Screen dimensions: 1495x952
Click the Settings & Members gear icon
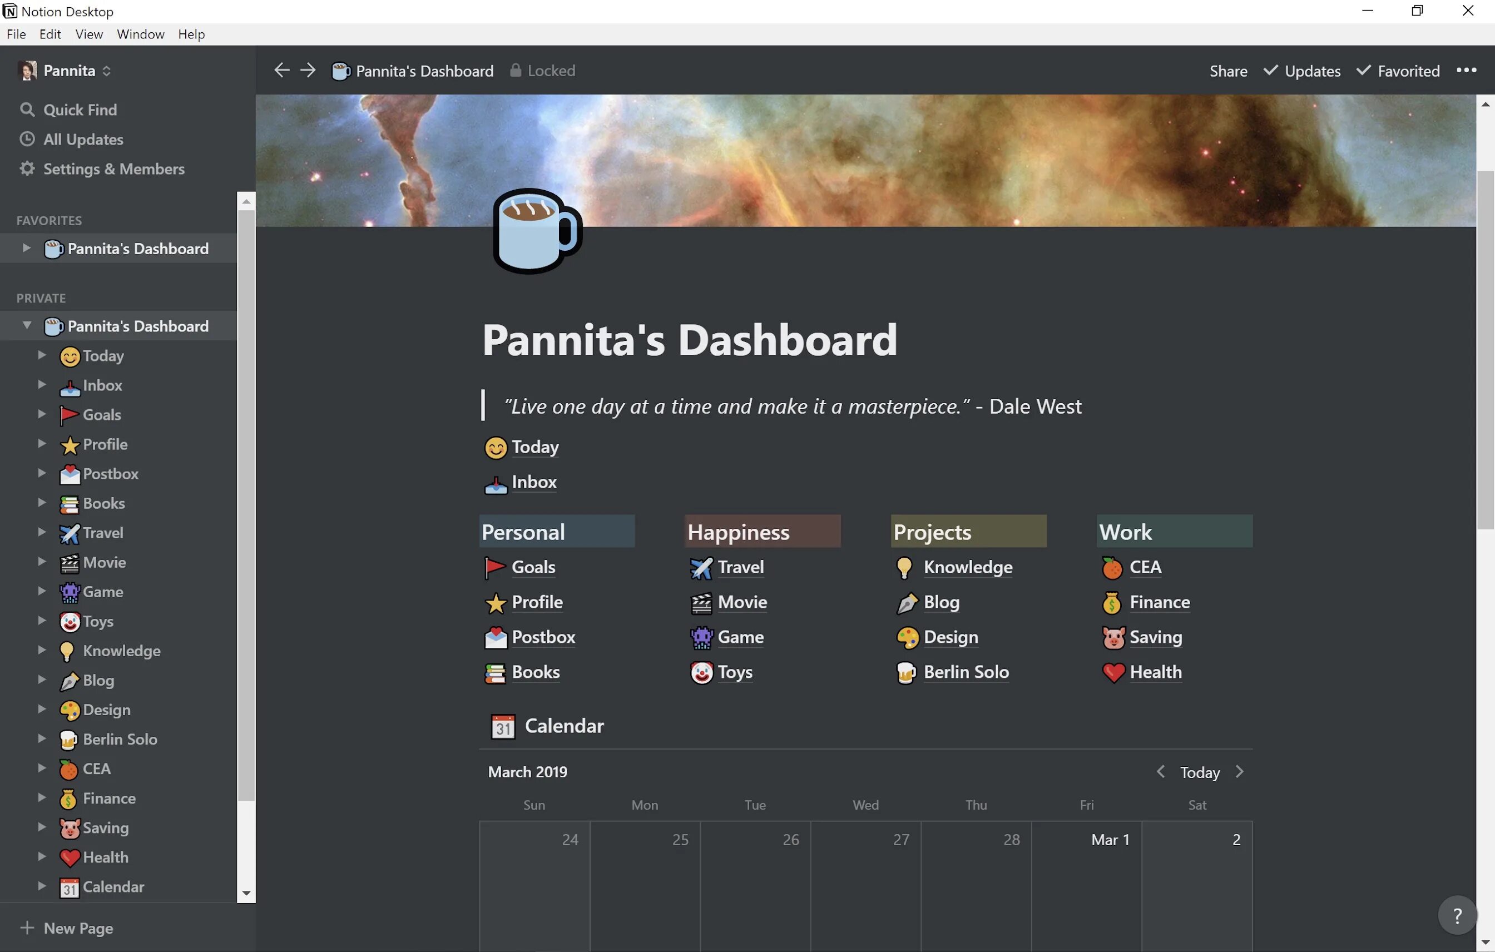(x=27, y=169)
